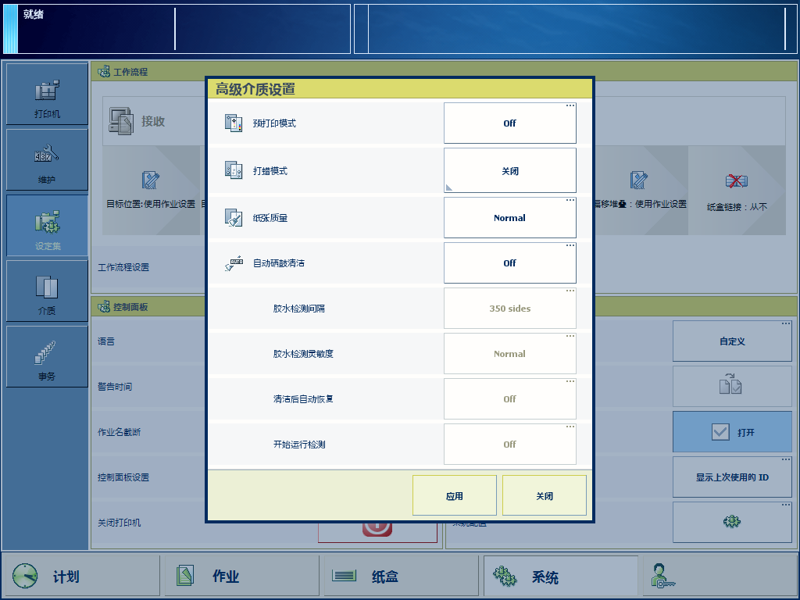This screenshot has width=800, height=600.
Task: Open 预打印模式 value selector showing Off
Action: pos(509,123)
